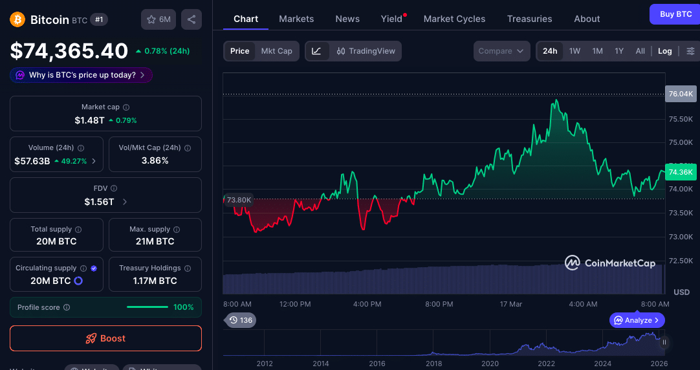Click the Bitcoin logo icon
700x370 pixels.
18,19
